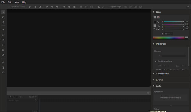Click the align horizontal centers icon
The width and height of the screenshot is (191, 112).
(52, 7)
